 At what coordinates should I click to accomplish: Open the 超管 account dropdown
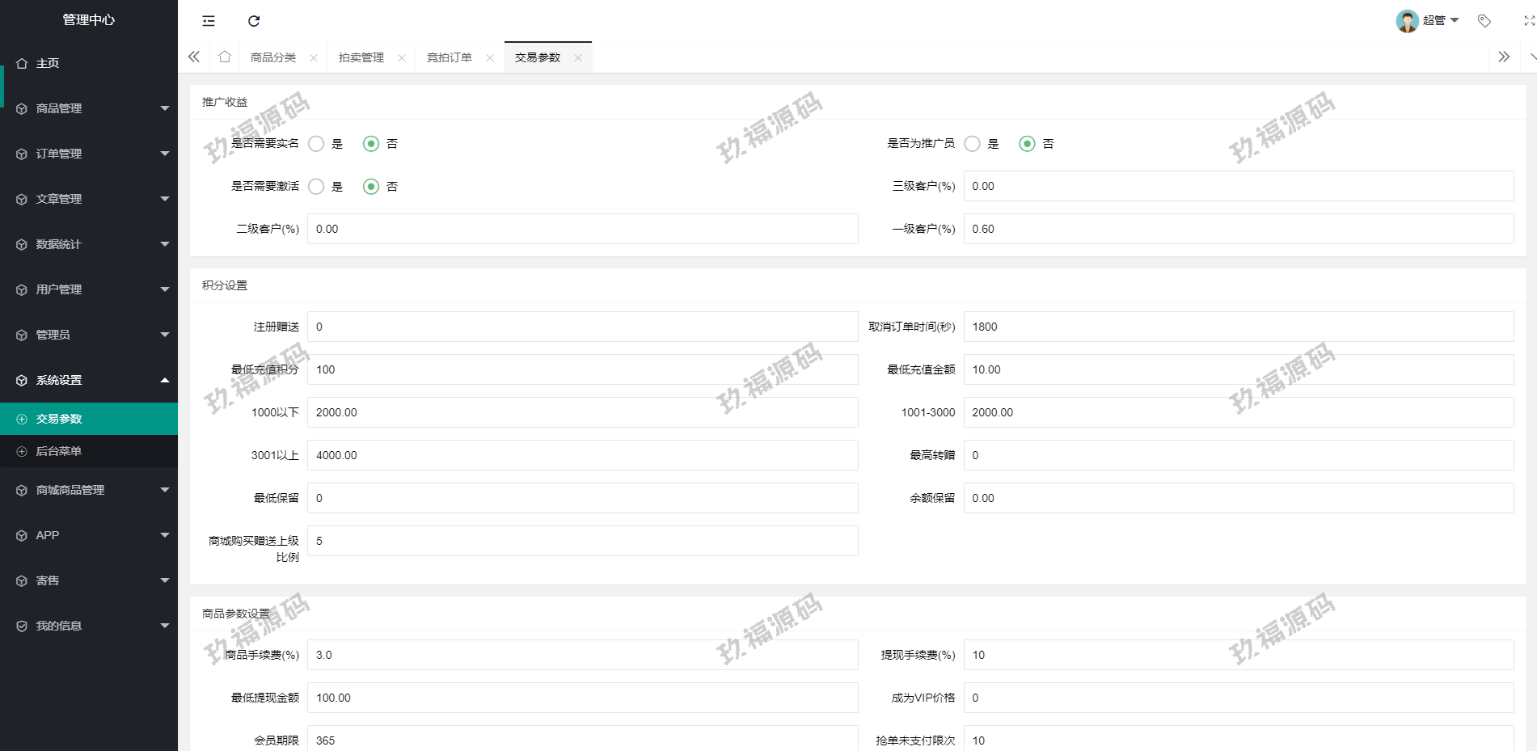1442,21
